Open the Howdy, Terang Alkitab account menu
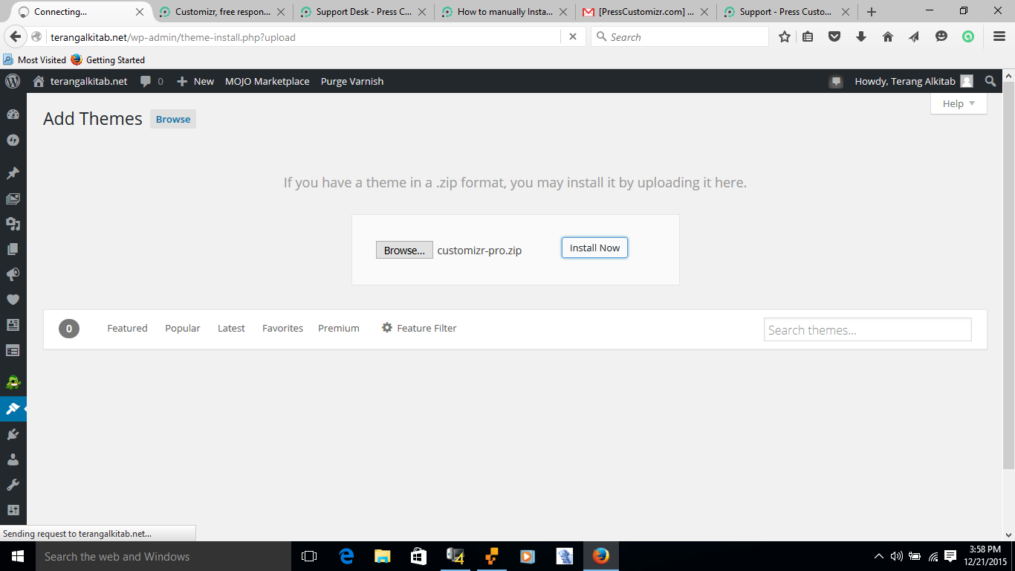Image resolution: width=1015 pixels, height=571 pixels. (912, 82)
